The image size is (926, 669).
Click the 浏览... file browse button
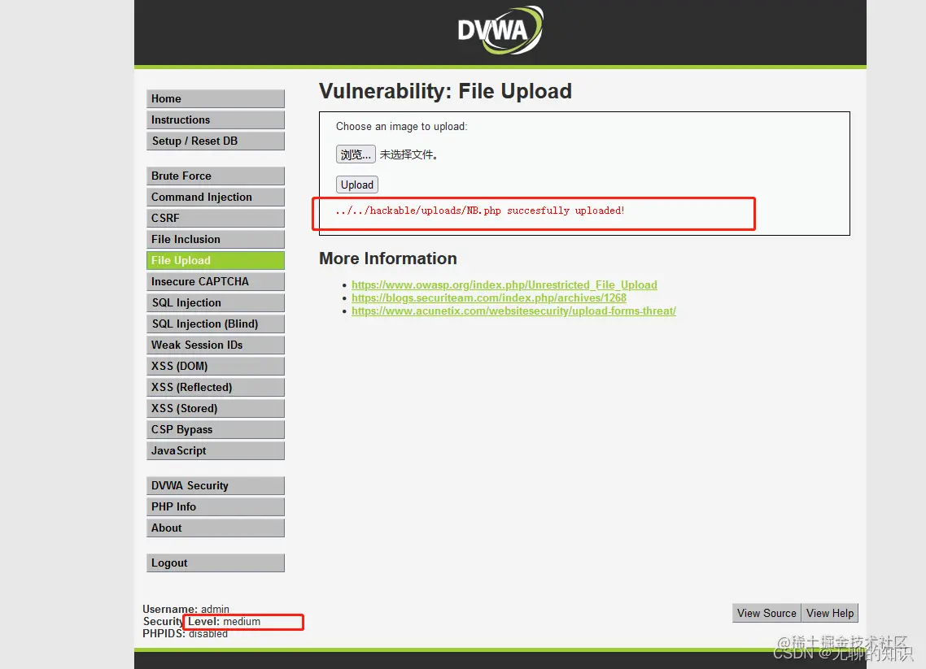pyautogui.click(x=356, y=154)
